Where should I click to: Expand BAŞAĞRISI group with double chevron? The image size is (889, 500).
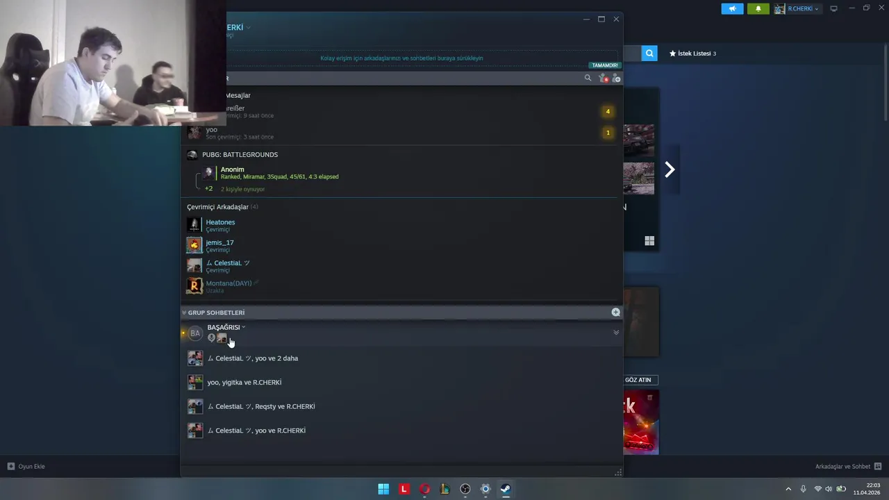(616, 333)
